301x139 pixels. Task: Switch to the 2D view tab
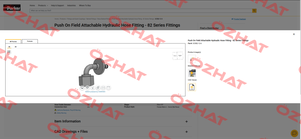[x=16, y=47]
